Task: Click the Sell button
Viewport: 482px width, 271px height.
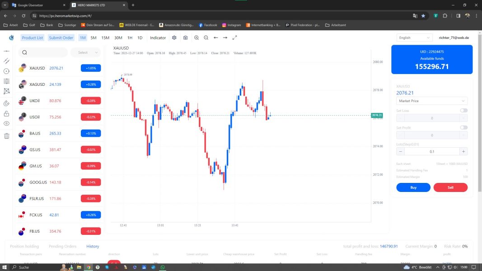Action: 450,187
